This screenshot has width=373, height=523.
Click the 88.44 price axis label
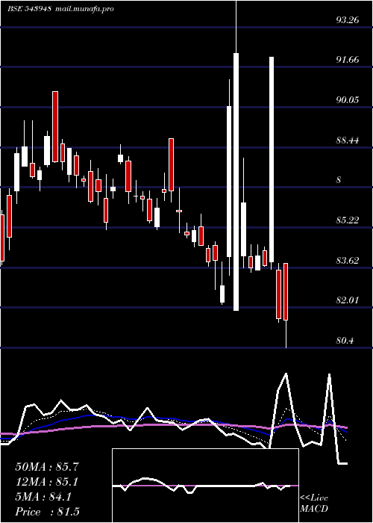point(348,140)
